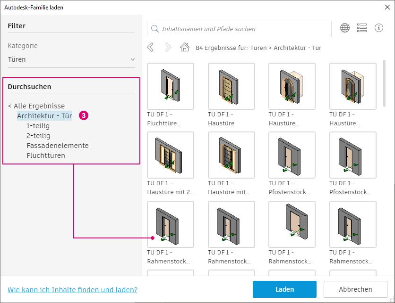Click the search field for Inhaltsnamen
This screenshot has height=303, width=395.
[x=239, y=29]
